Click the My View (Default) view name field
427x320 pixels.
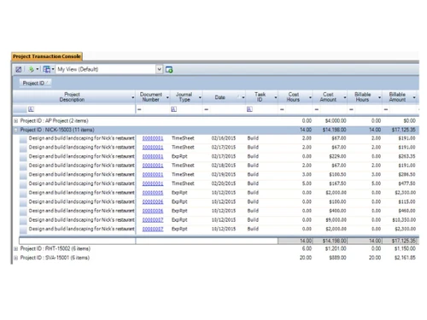(x=106, y=69)
